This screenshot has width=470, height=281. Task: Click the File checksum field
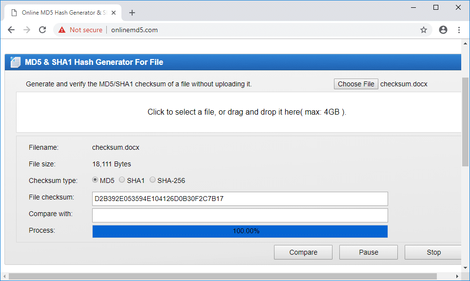click(240, 199)
